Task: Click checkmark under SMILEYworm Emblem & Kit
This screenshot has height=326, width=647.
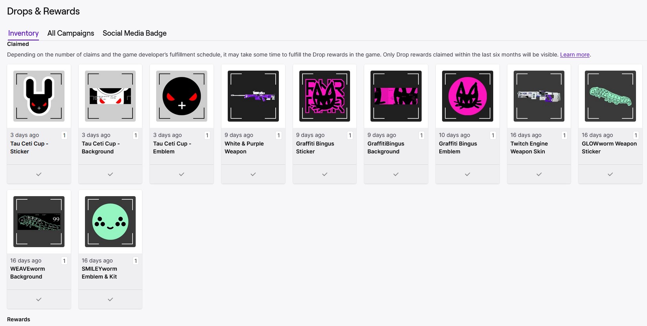Action: coord(110,299)
